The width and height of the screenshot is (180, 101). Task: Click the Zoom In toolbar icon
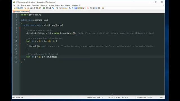coord(57,8)
